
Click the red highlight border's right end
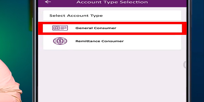185,28
